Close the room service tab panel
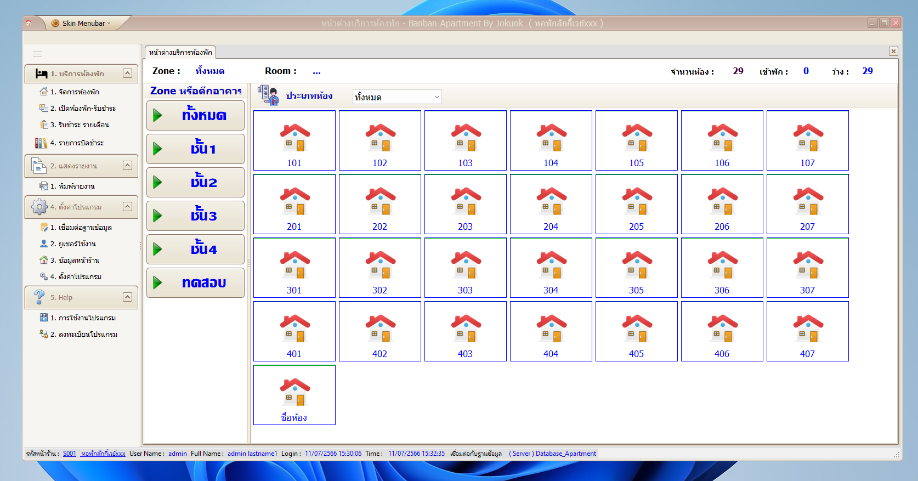This screenshot has height=481, width=918. point(893,51)
